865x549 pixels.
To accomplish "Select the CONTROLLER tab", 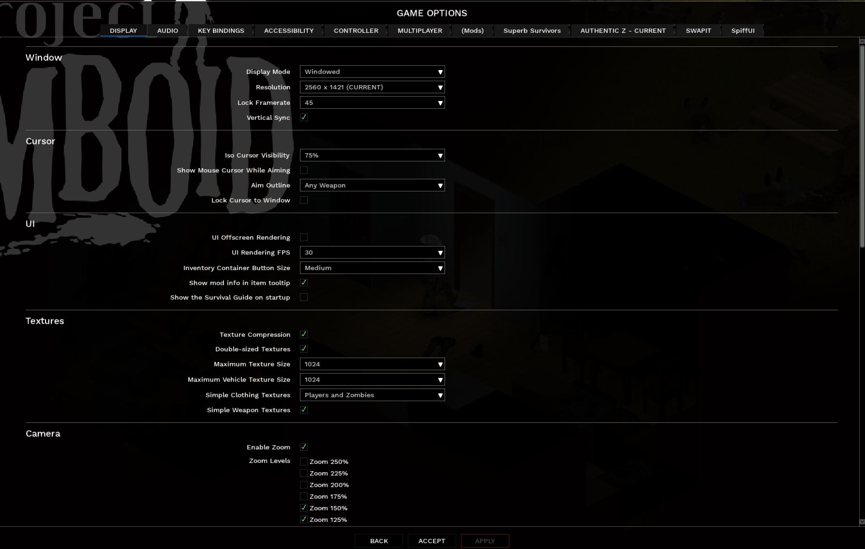I will (356, 30).
